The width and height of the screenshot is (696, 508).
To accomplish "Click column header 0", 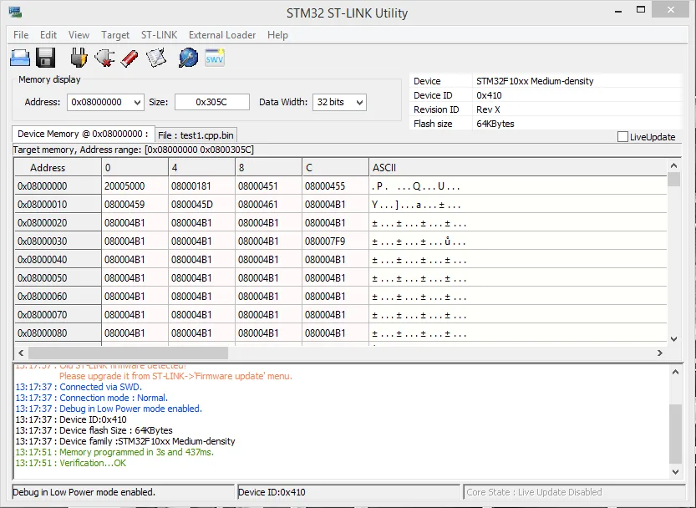I will (135, 167).
